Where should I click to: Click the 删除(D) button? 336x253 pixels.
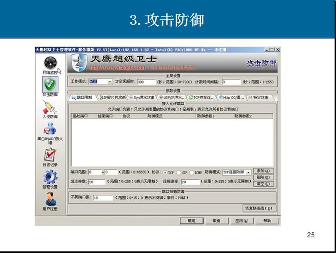pyautogui.click(x=263, y=178)
